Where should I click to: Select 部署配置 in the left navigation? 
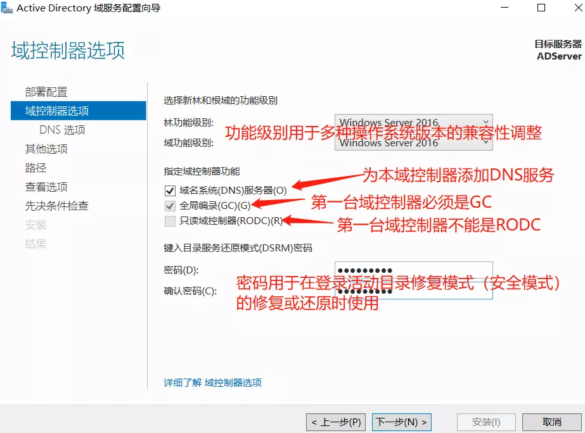point(46,92)
